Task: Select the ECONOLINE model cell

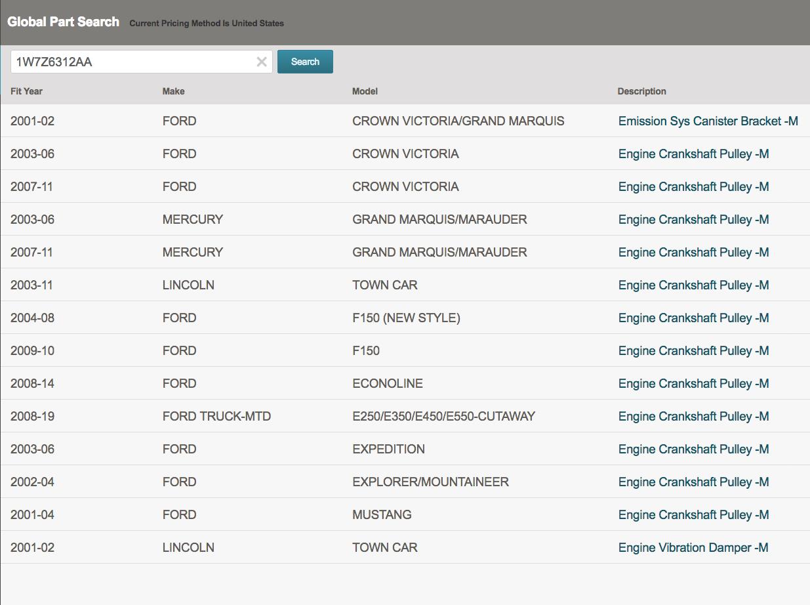Action: pos(387,383)
